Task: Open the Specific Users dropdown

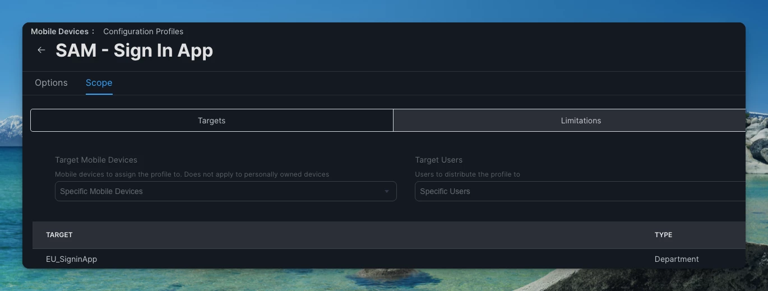Action: 580,191
